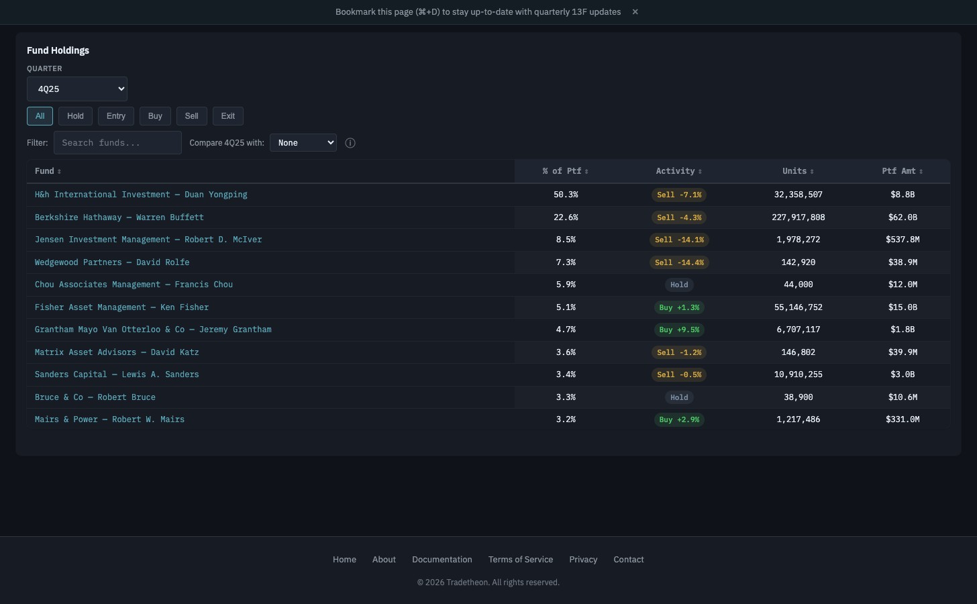This screenshot has height=604, width=977.
Task: Go to the Privacy page
Action: tap(582, 559)
